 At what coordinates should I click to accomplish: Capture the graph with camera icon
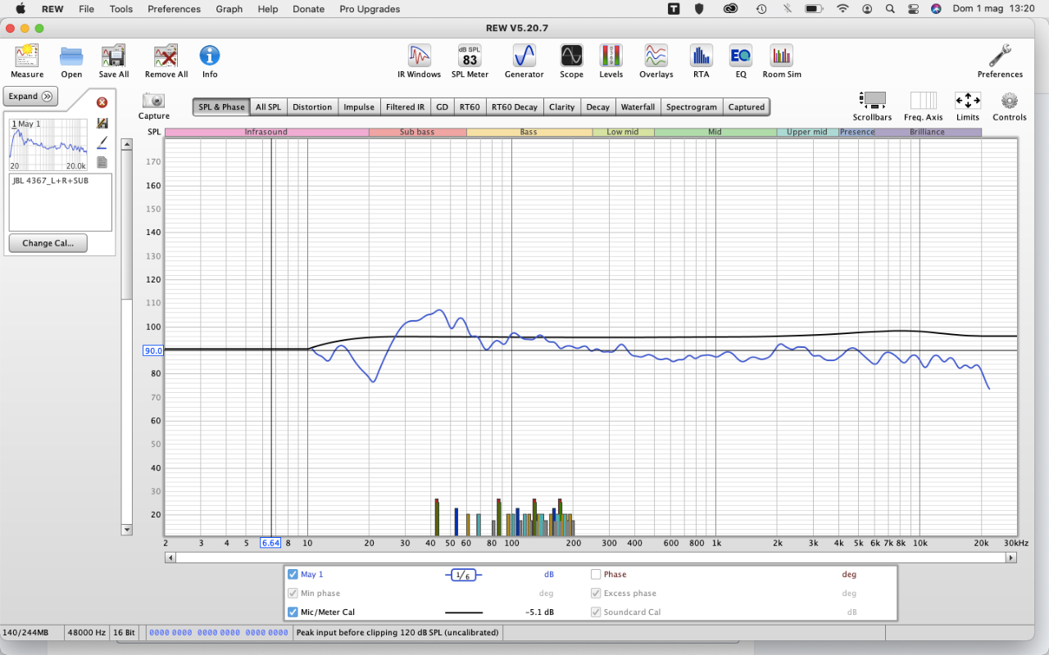[154, 106]
